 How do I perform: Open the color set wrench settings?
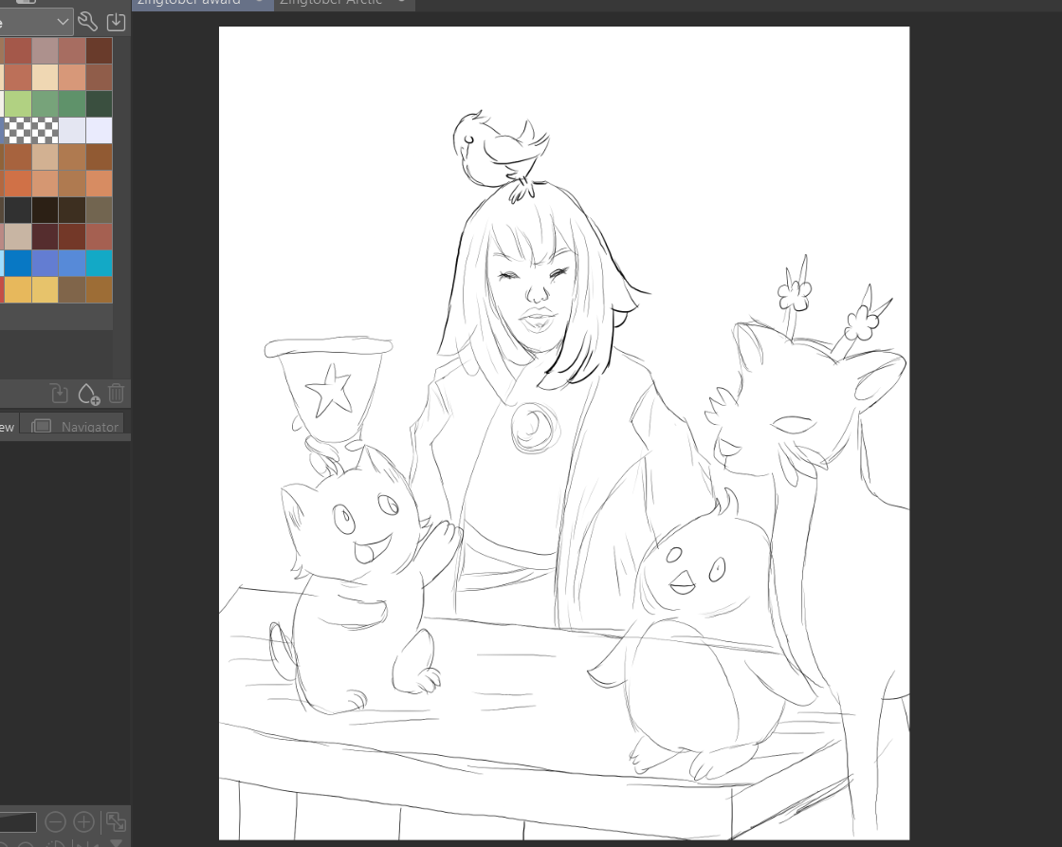[87, 22]
